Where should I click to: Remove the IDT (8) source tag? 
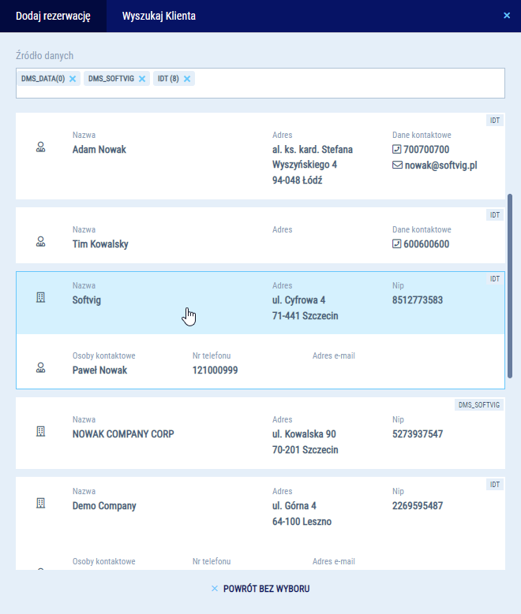coord(187,79)
